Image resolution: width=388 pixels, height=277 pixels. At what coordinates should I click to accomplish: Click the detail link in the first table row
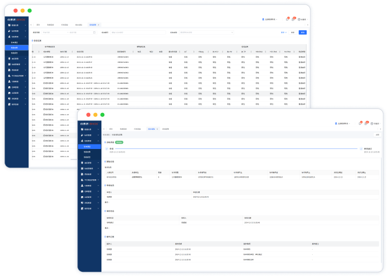(303, 56)
